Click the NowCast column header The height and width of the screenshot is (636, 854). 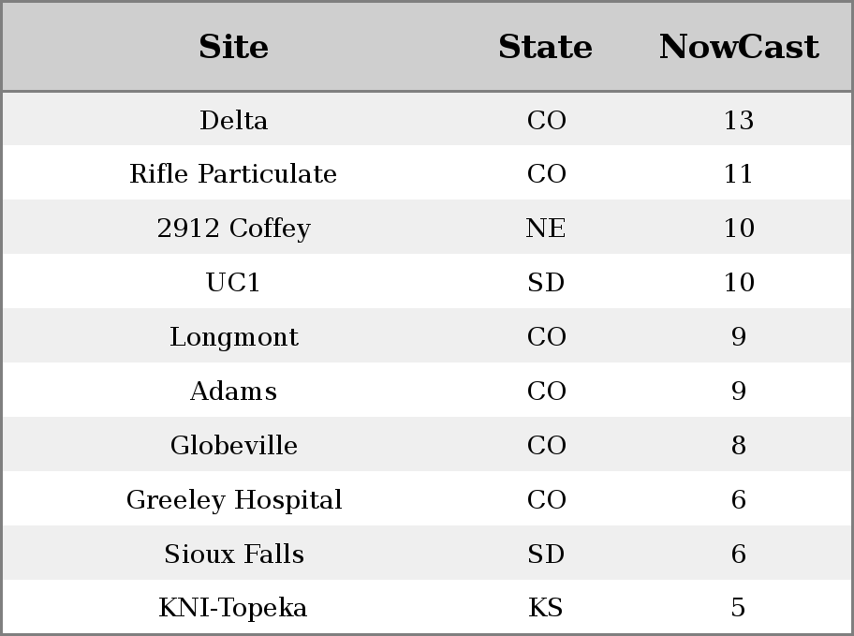(739, 47)
